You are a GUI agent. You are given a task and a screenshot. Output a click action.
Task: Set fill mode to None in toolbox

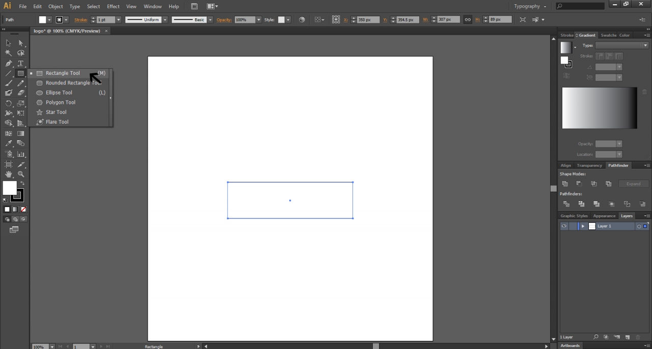(23, 209)
